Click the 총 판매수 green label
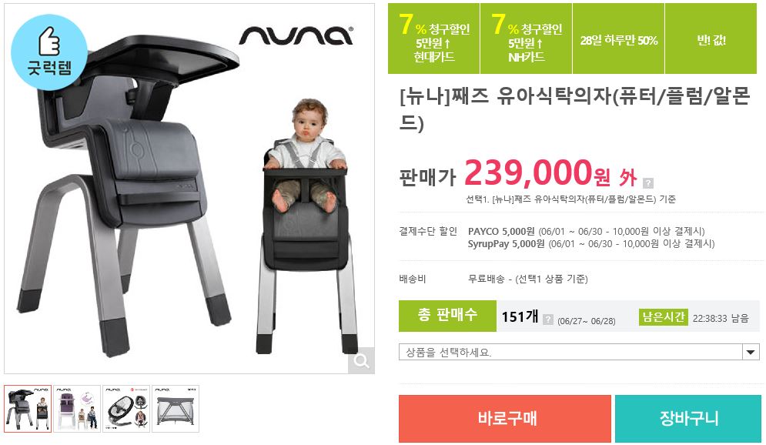The height and width of the screenshot is (445, 766). [447, 316]
